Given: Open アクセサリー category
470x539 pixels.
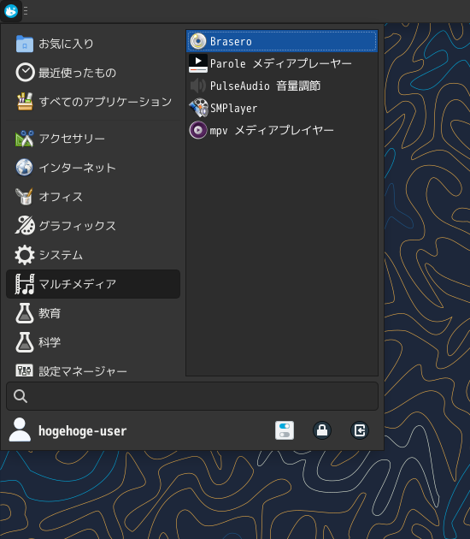Looking at the screenshot, I should (x=93, y=139).
